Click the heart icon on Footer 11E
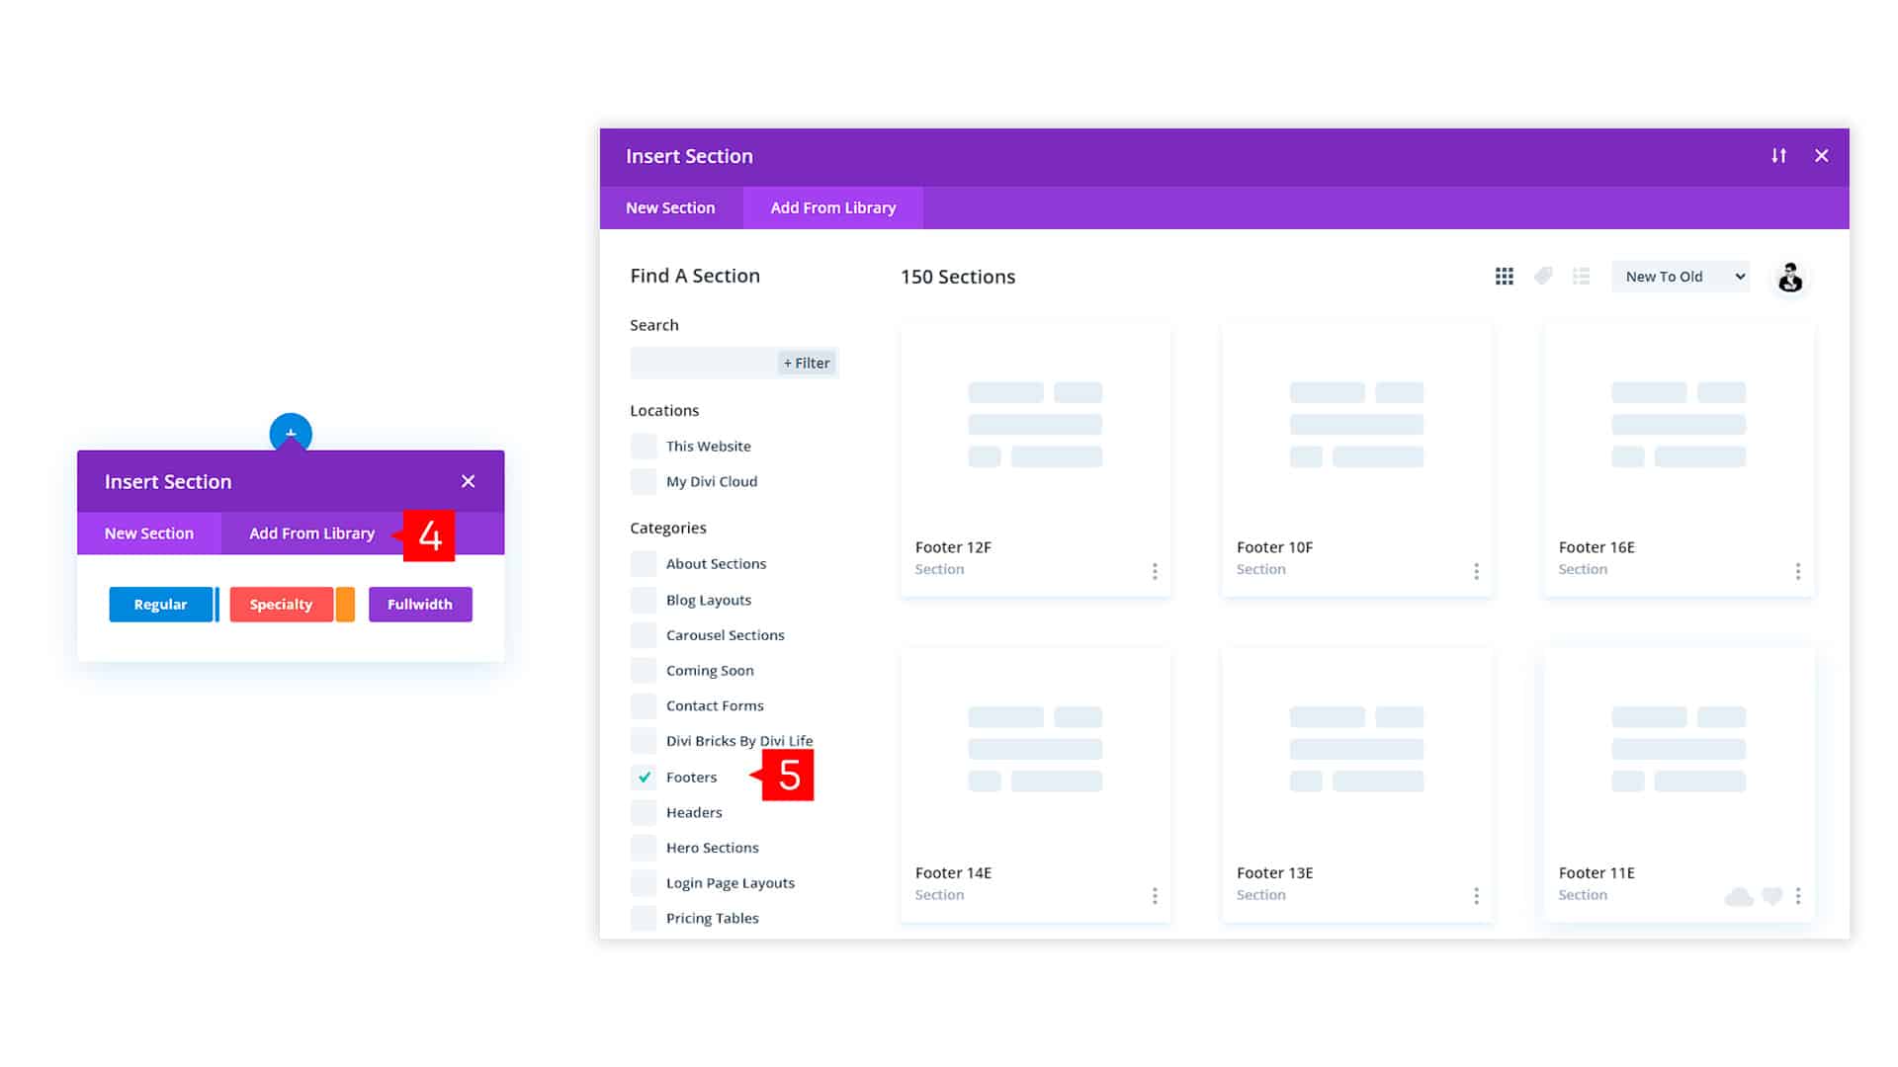This screenshot has height=1067, width=1898. 1771,896
